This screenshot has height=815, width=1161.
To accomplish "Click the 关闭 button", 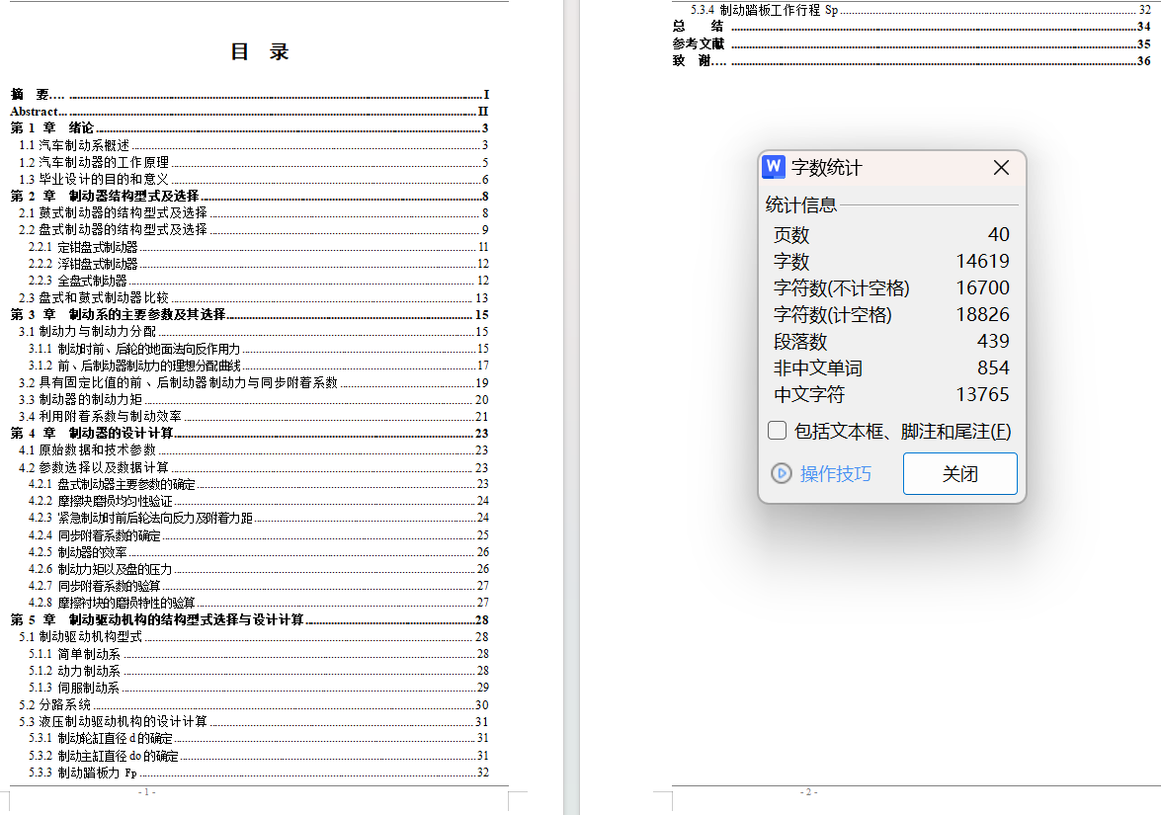I will coord(959,474).
